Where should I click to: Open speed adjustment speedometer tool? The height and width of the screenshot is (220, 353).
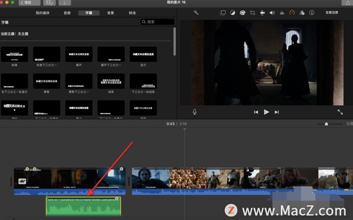tap(292, 13)
